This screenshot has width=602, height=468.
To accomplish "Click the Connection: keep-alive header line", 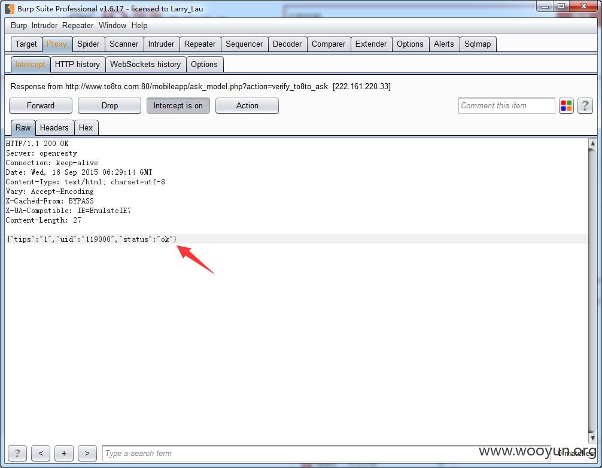I will point(52,163).
